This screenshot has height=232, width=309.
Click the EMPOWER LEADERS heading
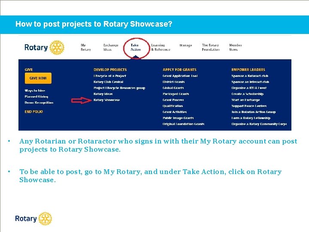click(248, 70)
